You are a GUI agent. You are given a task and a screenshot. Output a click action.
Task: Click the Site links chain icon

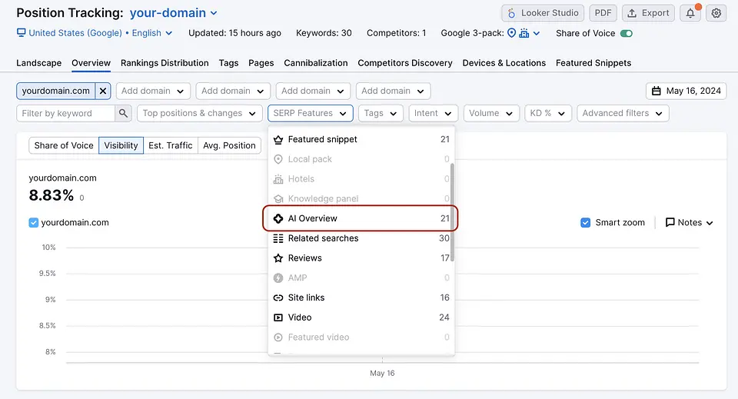coord(278,298)
